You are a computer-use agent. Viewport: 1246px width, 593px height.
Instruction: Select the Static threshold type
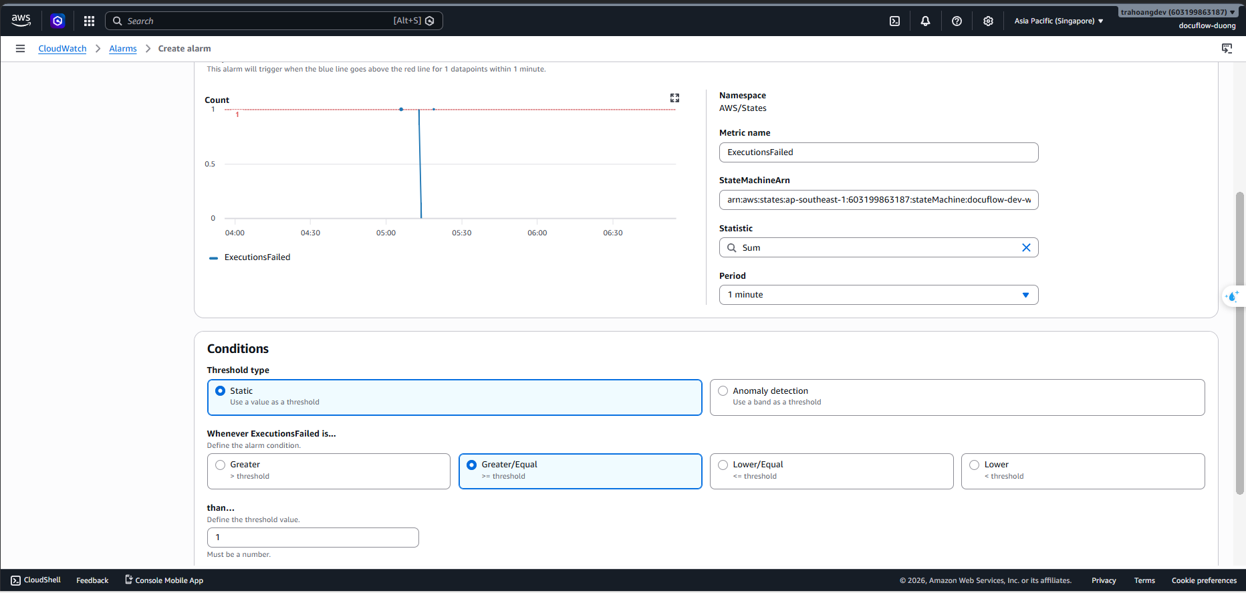455,397
